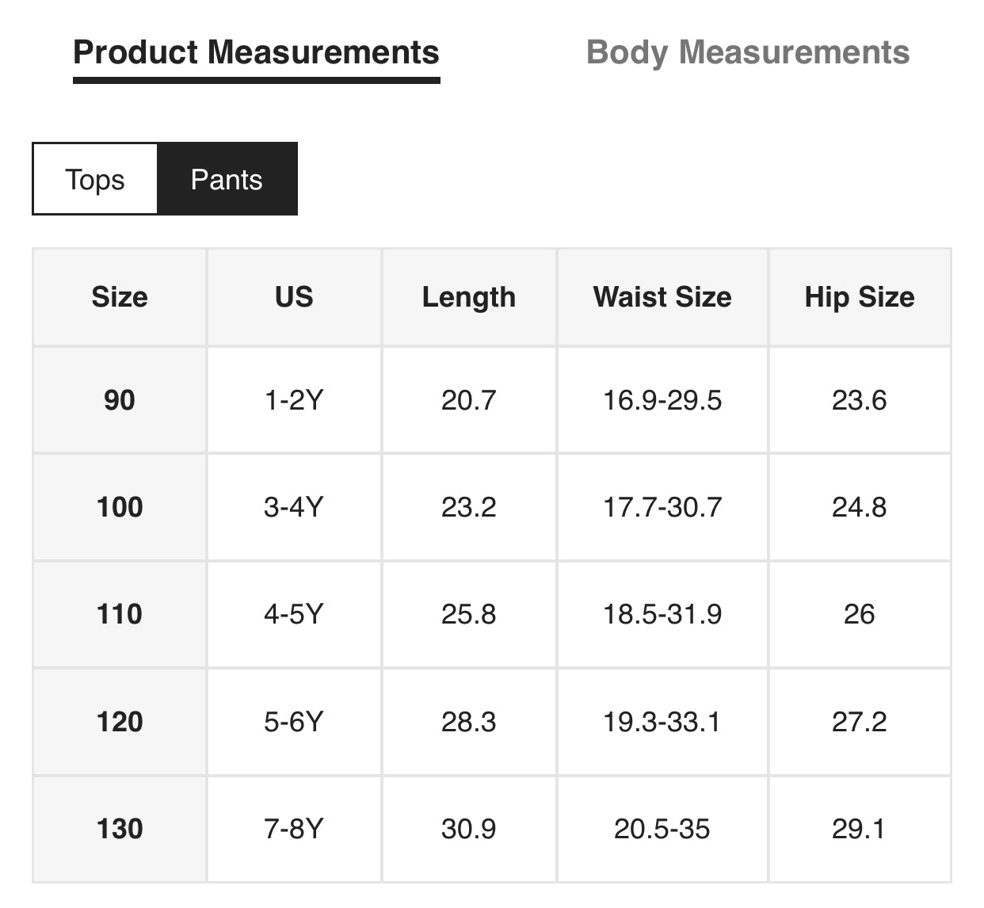Click the Length column header
This screenshot has width=984, height=908.
[x=469, y=297]
